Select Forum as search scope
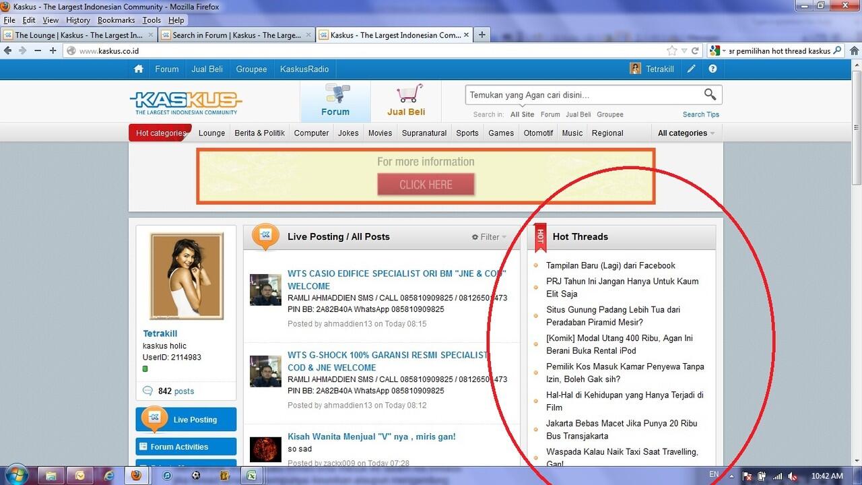The width and height of the screenshot is (862, 485). (550, 115)
